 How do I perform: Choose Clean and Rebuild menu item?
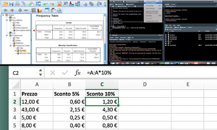pyautogui.click(x=153, y=3)
